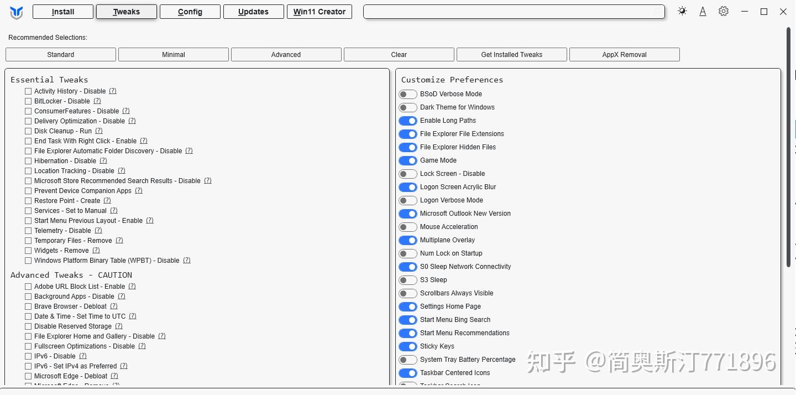
Task: Open help for IPv6 - Disable
Action: point(83,356)
